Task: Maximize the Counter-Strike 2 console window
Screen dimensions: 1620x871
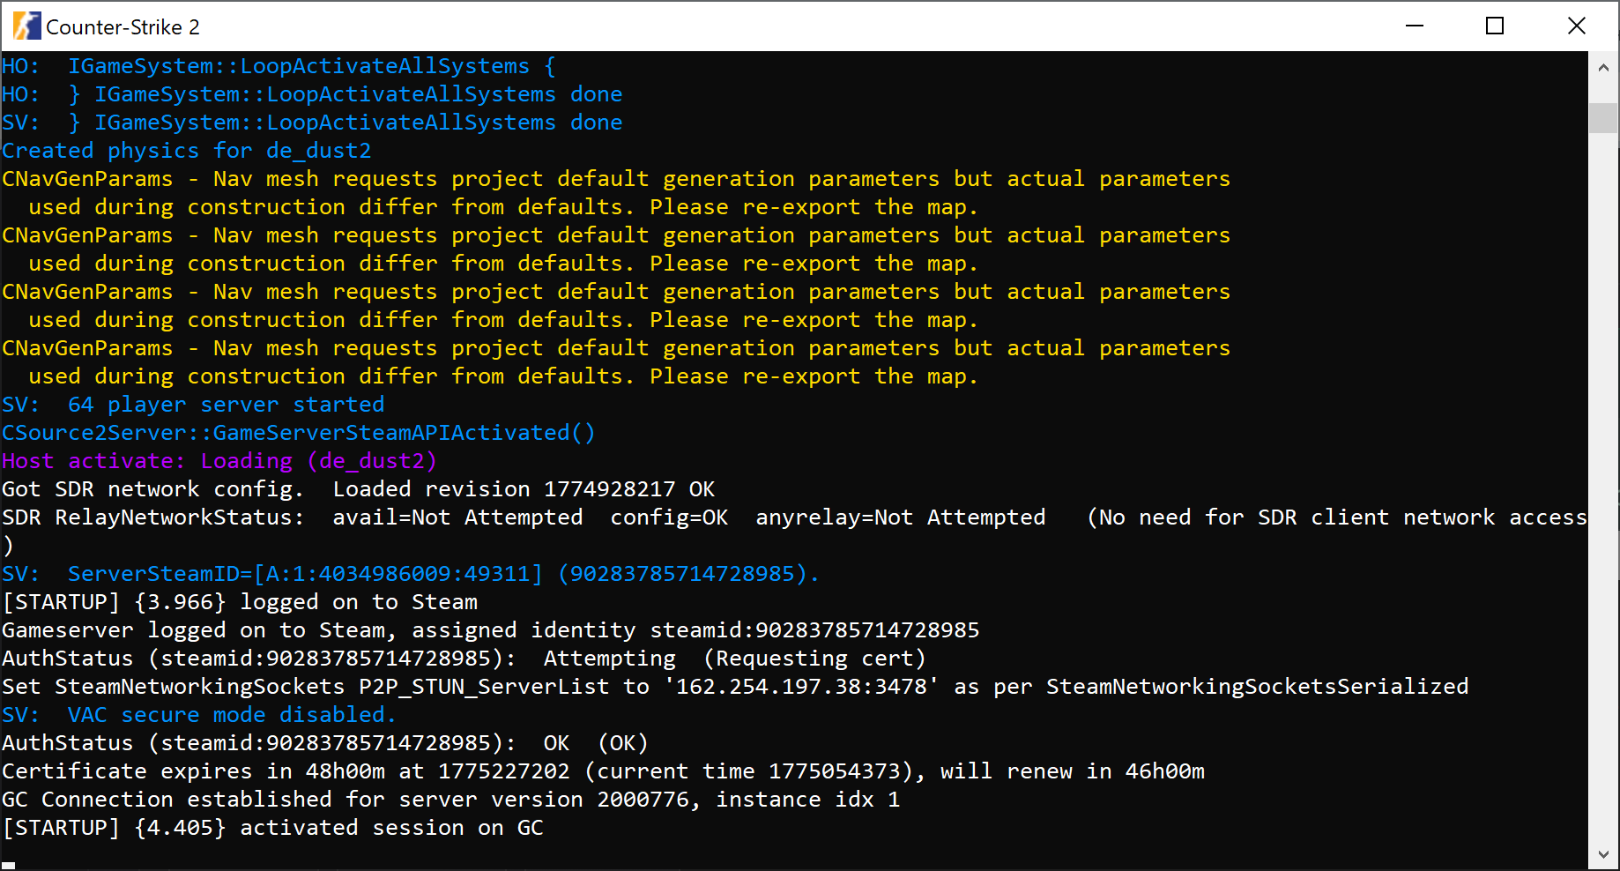Action: tap(1495, 26)
